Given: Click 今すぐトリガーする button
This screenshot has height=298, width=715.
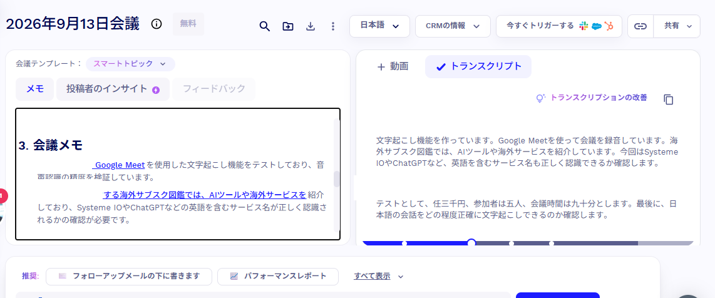Looking at the screenshot, I should coord(559,26).
